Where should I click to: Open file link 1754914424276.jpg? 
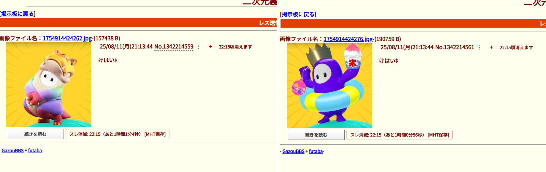click(348, 39)
